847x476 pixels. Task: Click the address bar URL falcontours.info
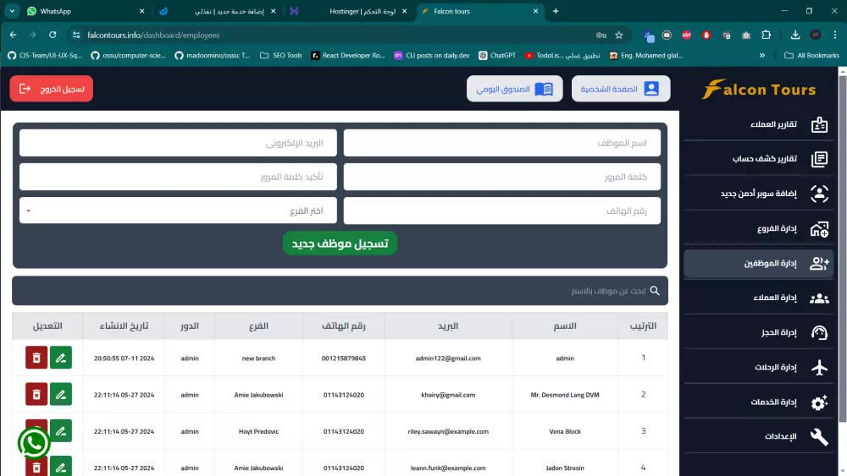153,35
